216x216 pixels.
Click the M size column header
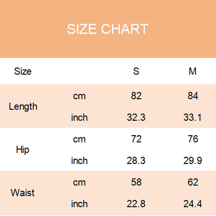tap(193, 72)
